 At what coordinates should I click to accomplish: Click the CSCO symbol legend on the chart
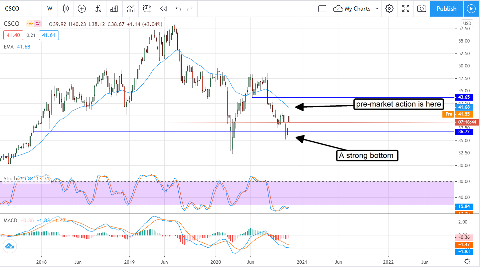[12, 24]
